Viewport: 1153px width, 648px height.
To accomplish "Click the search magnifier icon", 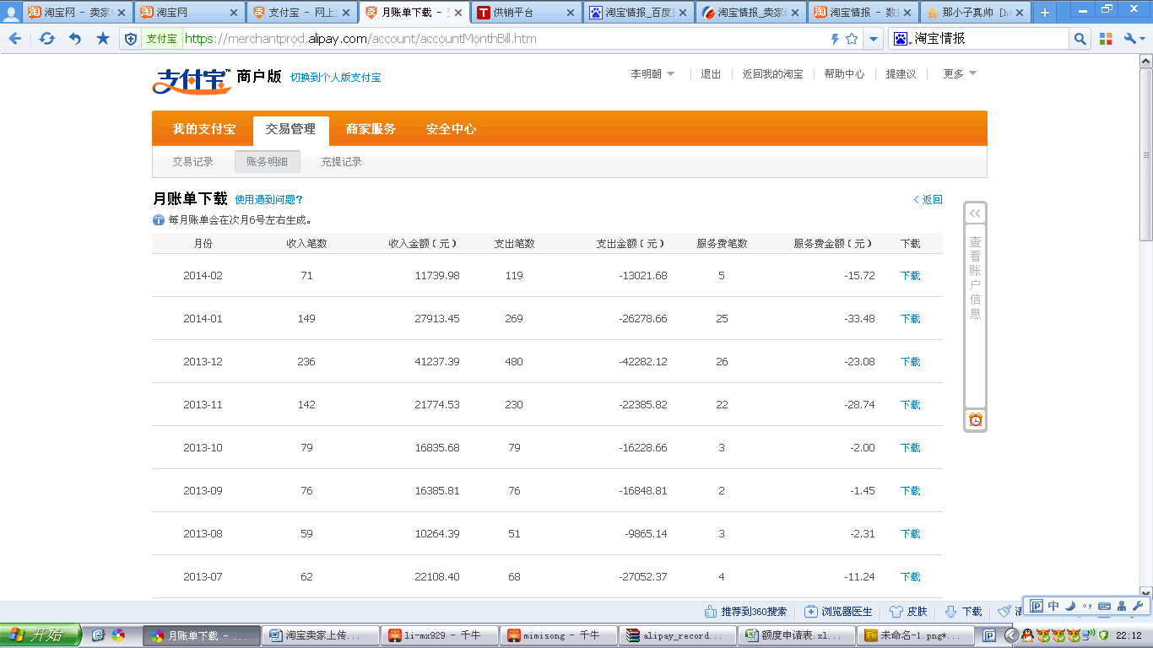I will (x=1080, y=39).
